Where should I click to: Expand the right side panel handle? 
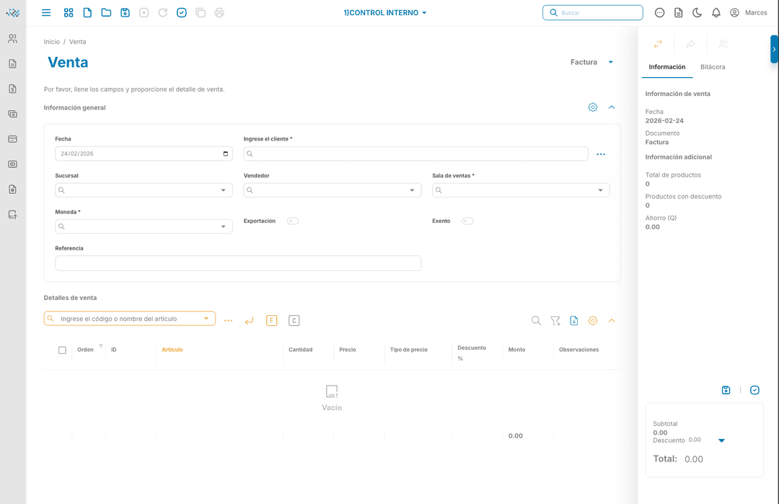774,49
